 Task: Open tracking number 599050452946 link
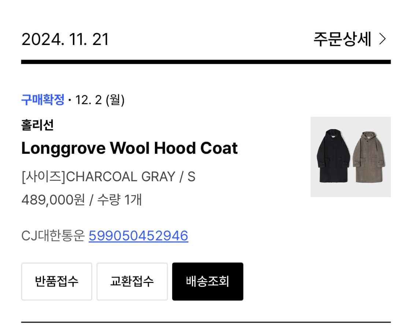[138, 235]
